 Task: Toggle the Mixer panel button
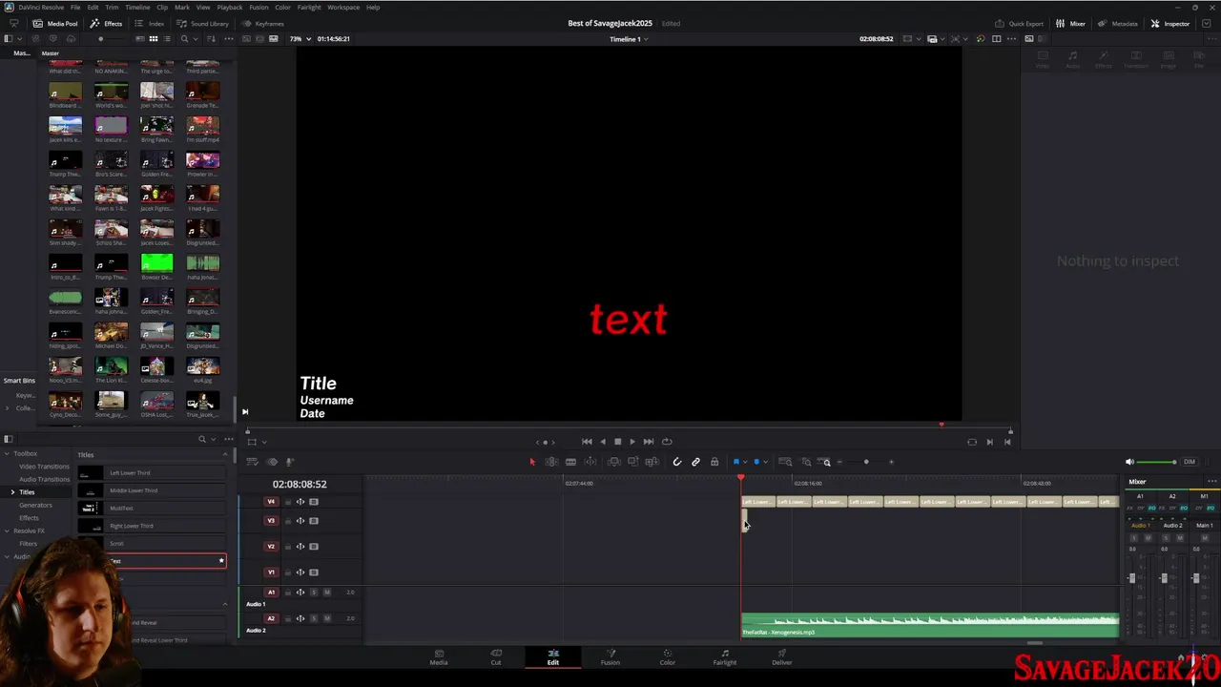[1071, 23]
